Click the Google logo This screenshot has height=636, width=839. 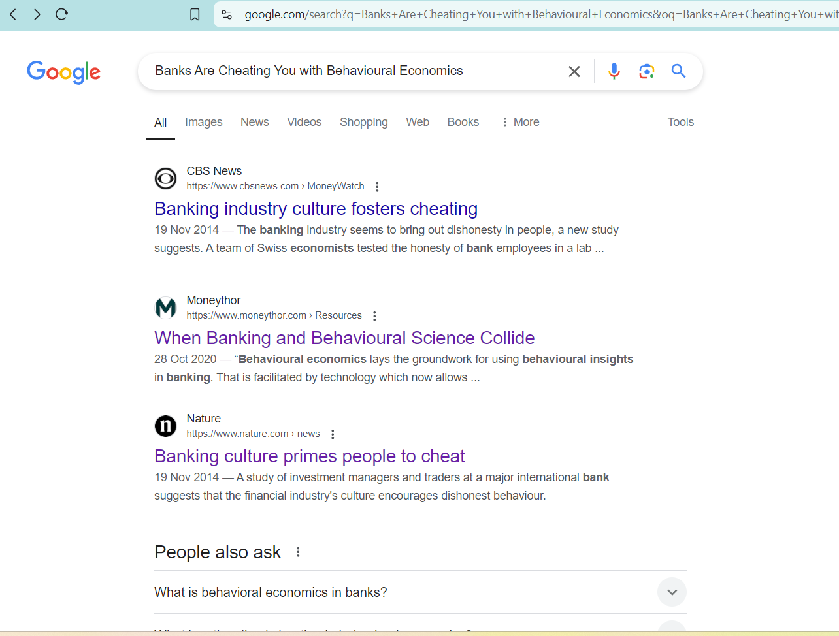[x=63, y=72]
